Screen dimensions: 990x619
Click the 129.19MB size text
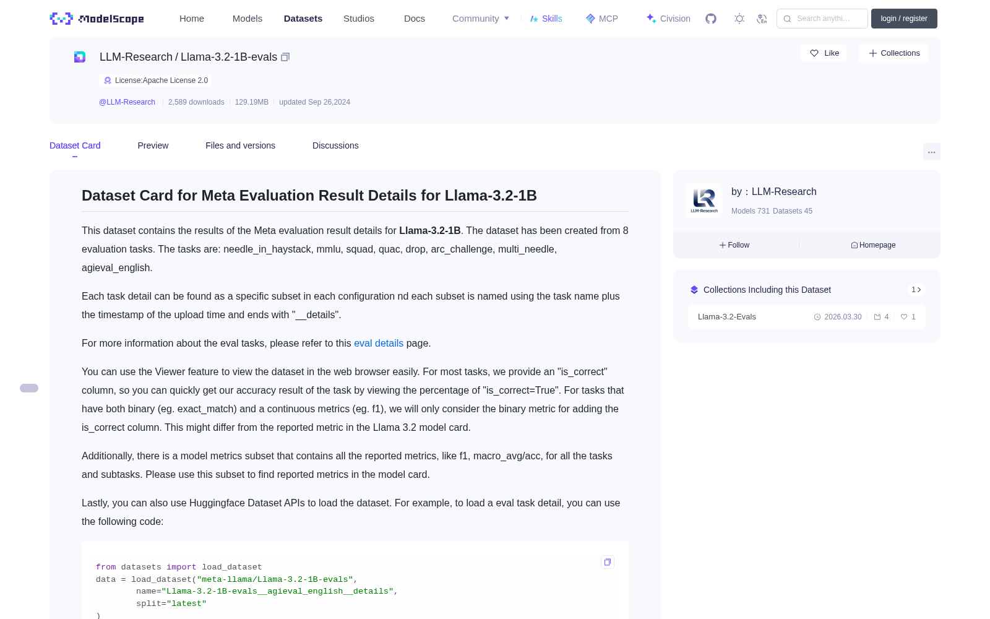252,102
